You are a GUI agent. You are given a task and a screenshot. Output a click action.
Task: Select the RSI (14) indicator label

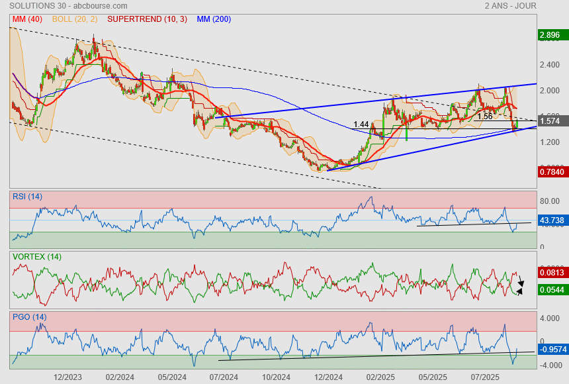tap(27, 196)
